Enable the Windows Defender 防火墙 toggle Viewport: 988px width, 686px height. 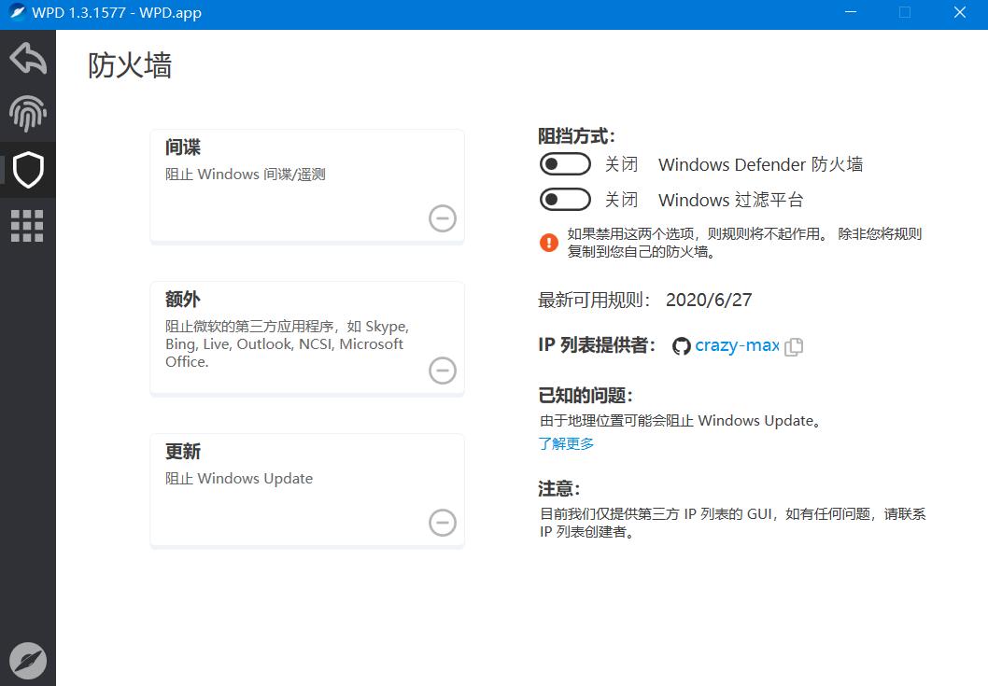pos(565,163)
